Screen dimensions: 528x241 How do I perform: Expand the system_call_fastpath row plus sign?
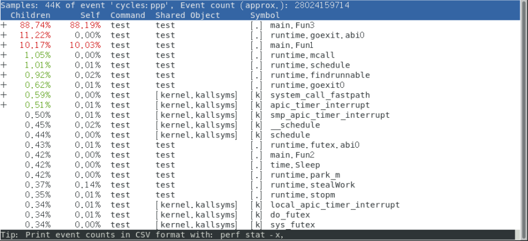click(x=4, y=95)
